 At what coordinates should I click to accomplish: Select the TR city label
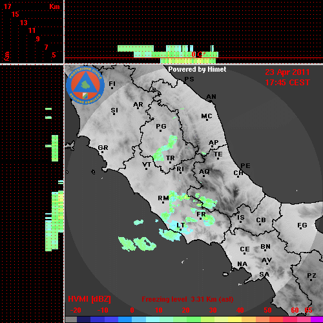[x=171, y=158]
